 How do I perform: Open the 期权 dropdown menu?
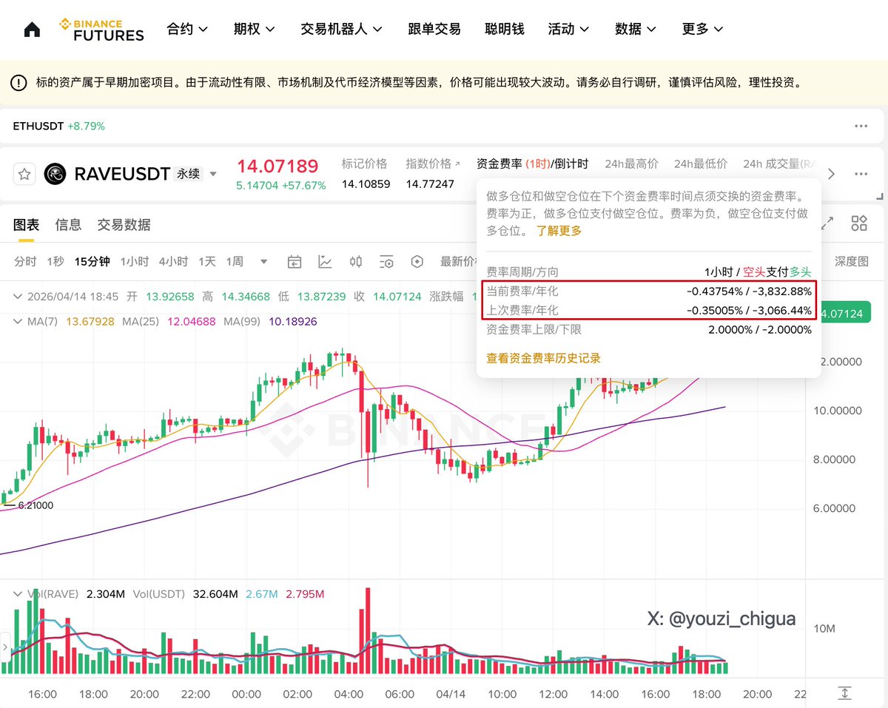(x=255, y=29)
